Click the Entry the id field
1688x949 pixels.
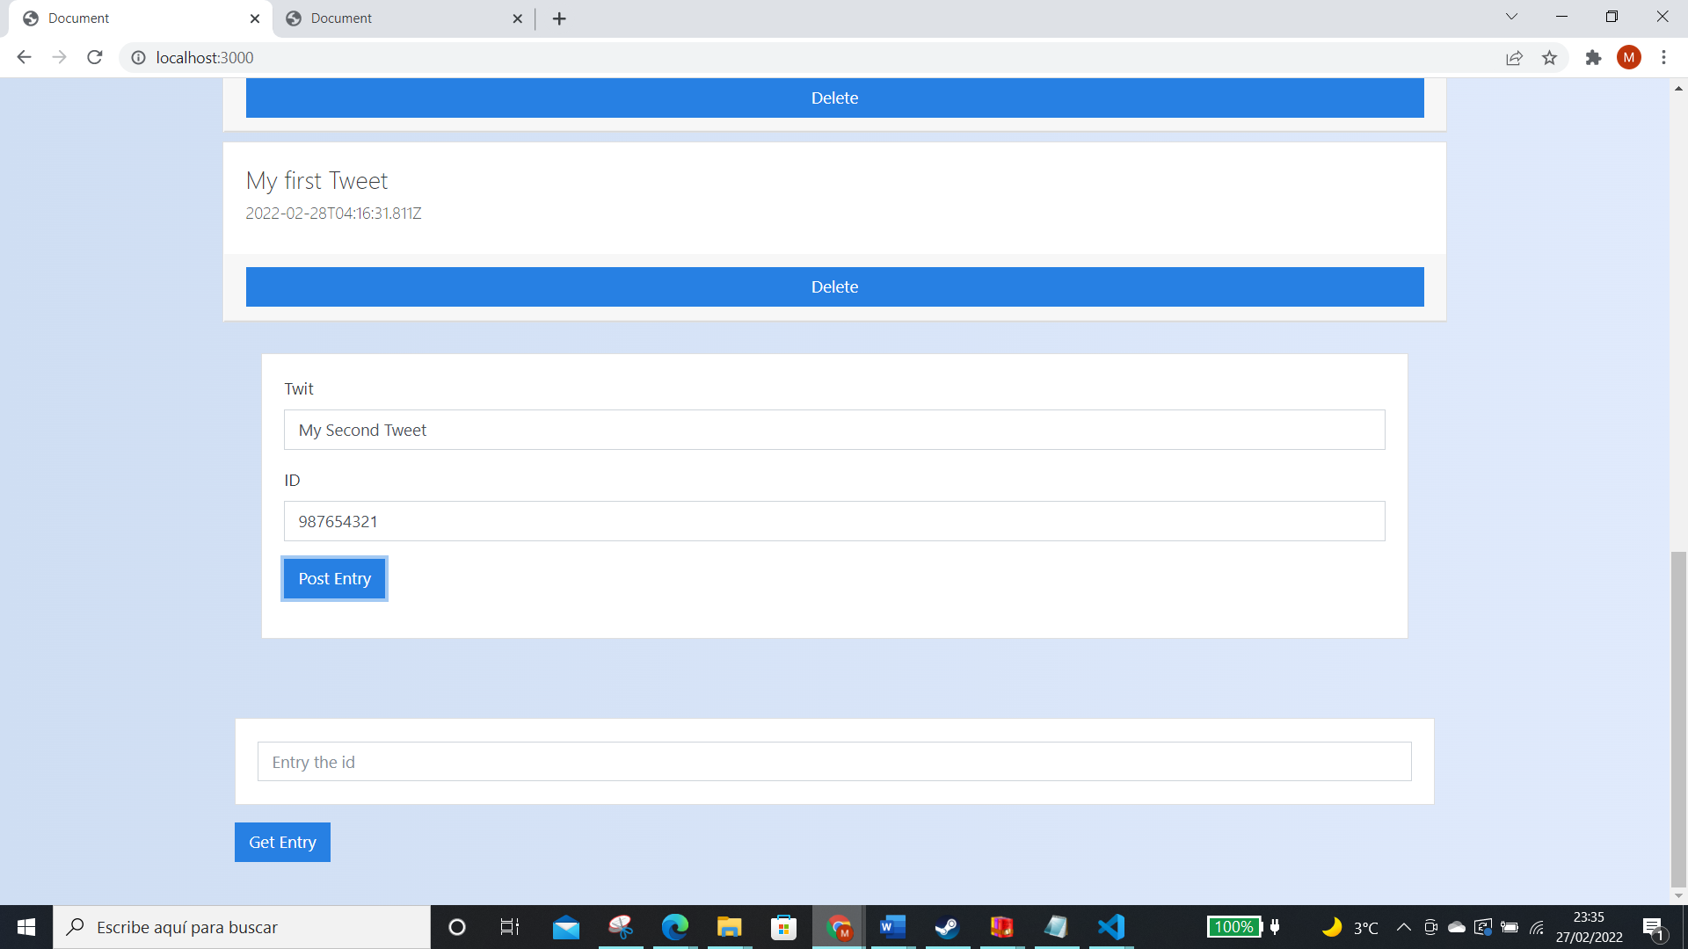click(x=833, y=762)
